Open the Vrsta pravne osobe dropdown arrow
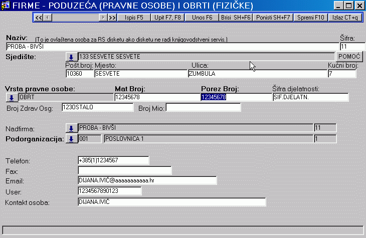 (12, 97)
